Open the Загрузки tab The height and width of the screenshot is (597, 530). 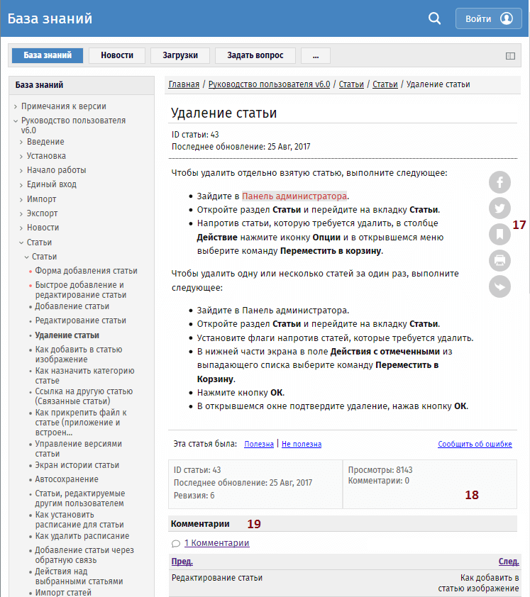180,55
